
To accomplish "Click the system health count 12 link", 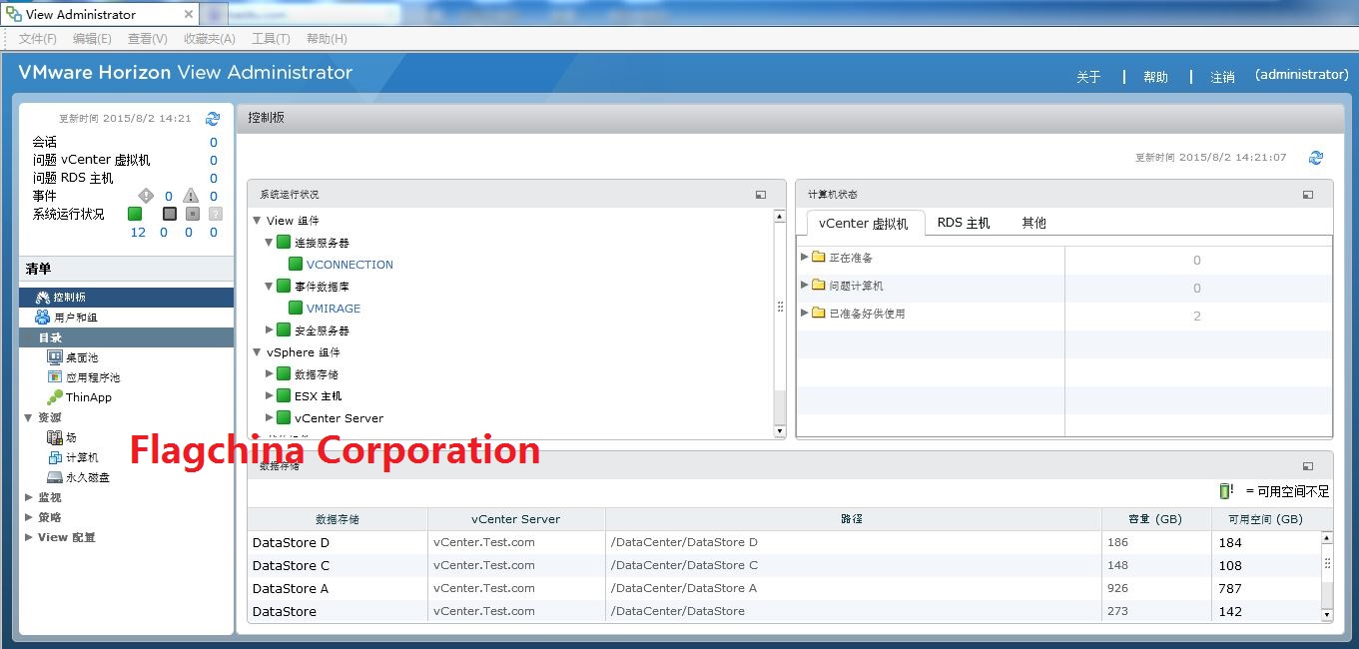I will point(138,232).
